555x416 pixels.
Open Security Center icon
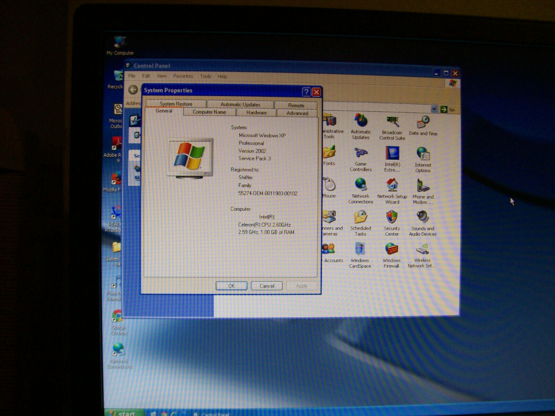click(x=392, y=224)
